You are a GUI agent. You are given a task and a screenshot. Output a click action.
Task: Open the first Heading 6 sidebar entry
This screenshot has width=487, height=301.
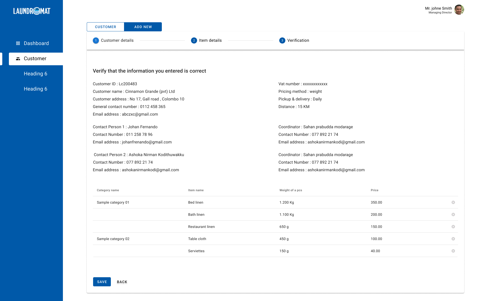tap(36, 74)
